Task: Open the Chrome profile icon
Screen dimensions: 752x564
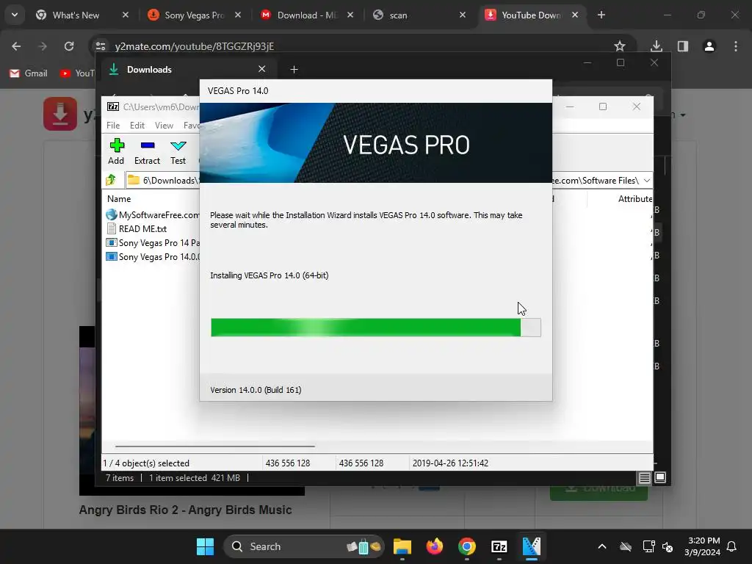Action: (x=709, y=46)
